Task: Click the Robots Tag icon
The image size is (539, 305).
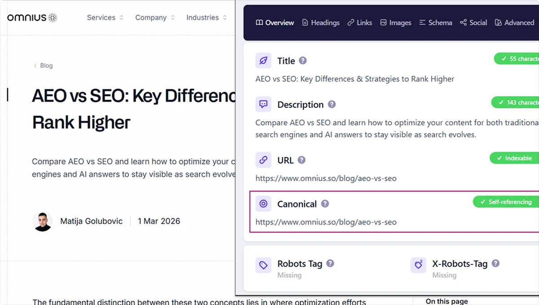Action: pyautogui.click(x=263, y=265)
